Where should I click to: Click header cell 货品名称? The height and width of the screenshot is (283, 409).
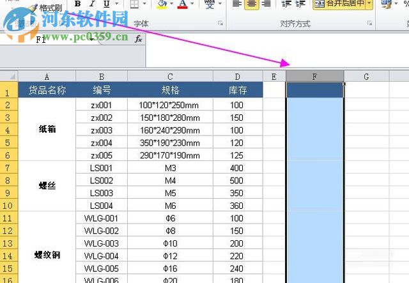[x=47, y=90]
